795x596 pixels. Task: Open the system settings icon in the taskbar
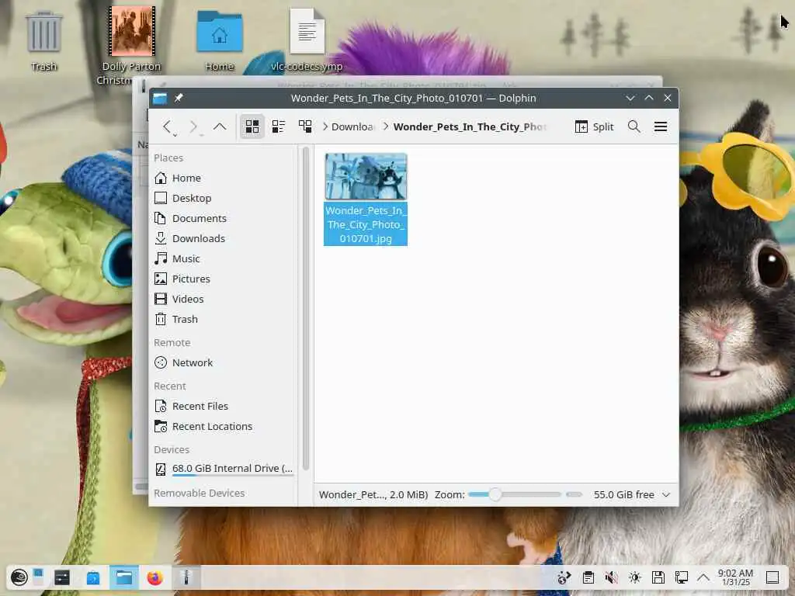click(x=62, y=577)
